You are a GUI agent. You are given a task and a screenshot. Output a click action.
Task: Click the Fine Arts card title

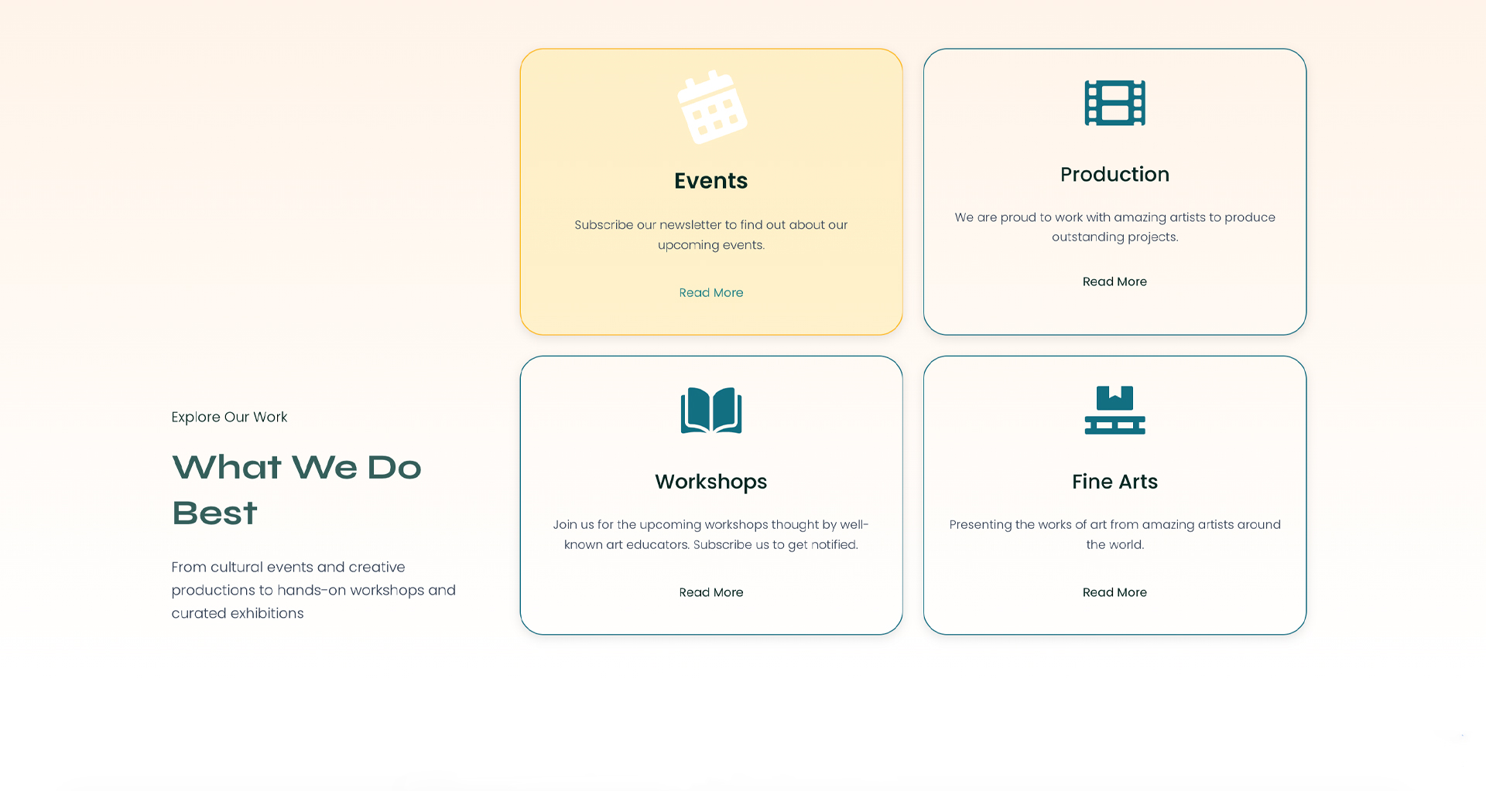1114,482
